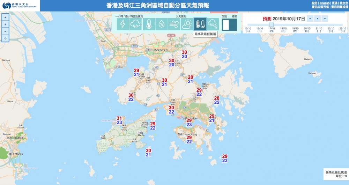
Task: Step forward to next forecast day
Action: (x=325, y=18)
